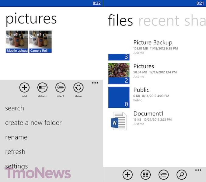This screenshot has width=206, height=182.
Task: Expand the files app bar ellipsis
Action: [198, 170]
